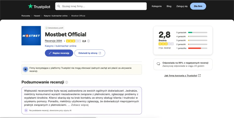This screenshot has height=118, width=234.
Task: Click the 'Mostbet Official' heading
Action: pyautogui.click(x=66, y=34)
